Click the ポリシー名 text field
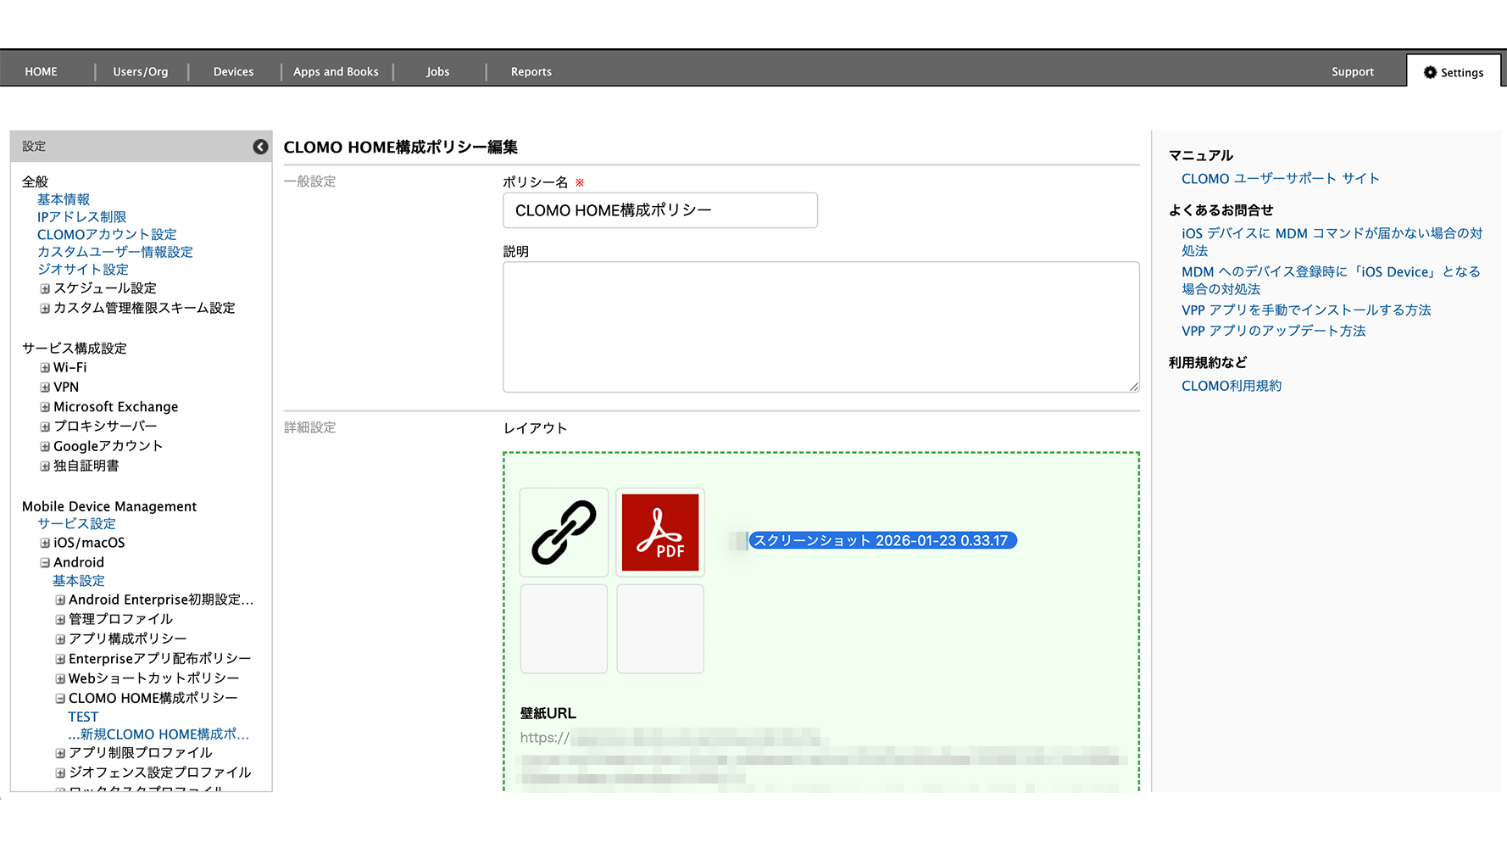Screen dimensions: 1507x848 point(659,210)
